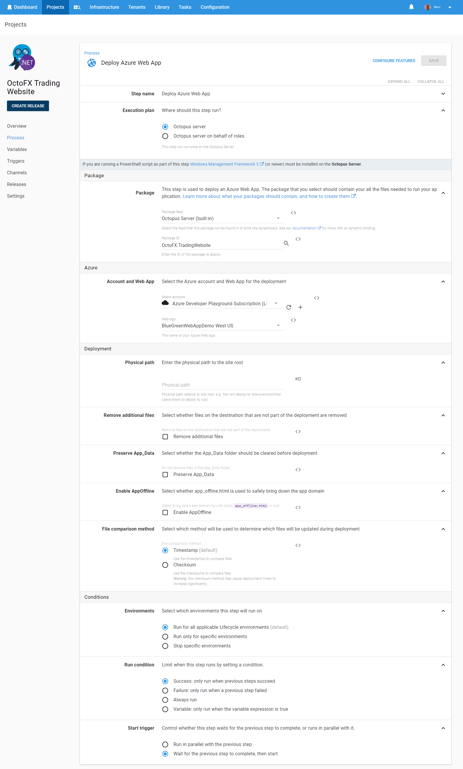The height and width of the screenshot is (769, 463).
Task: Tick the Enable AppOffline checkbox
Action: click(166, 512)
